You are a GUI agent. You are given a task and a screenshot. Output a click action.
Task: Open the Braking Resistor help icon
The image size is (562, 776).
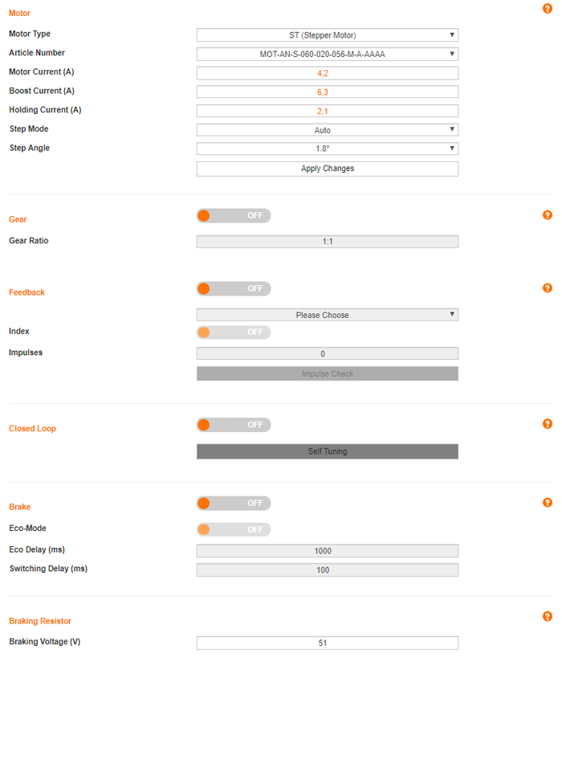point(548,617)
